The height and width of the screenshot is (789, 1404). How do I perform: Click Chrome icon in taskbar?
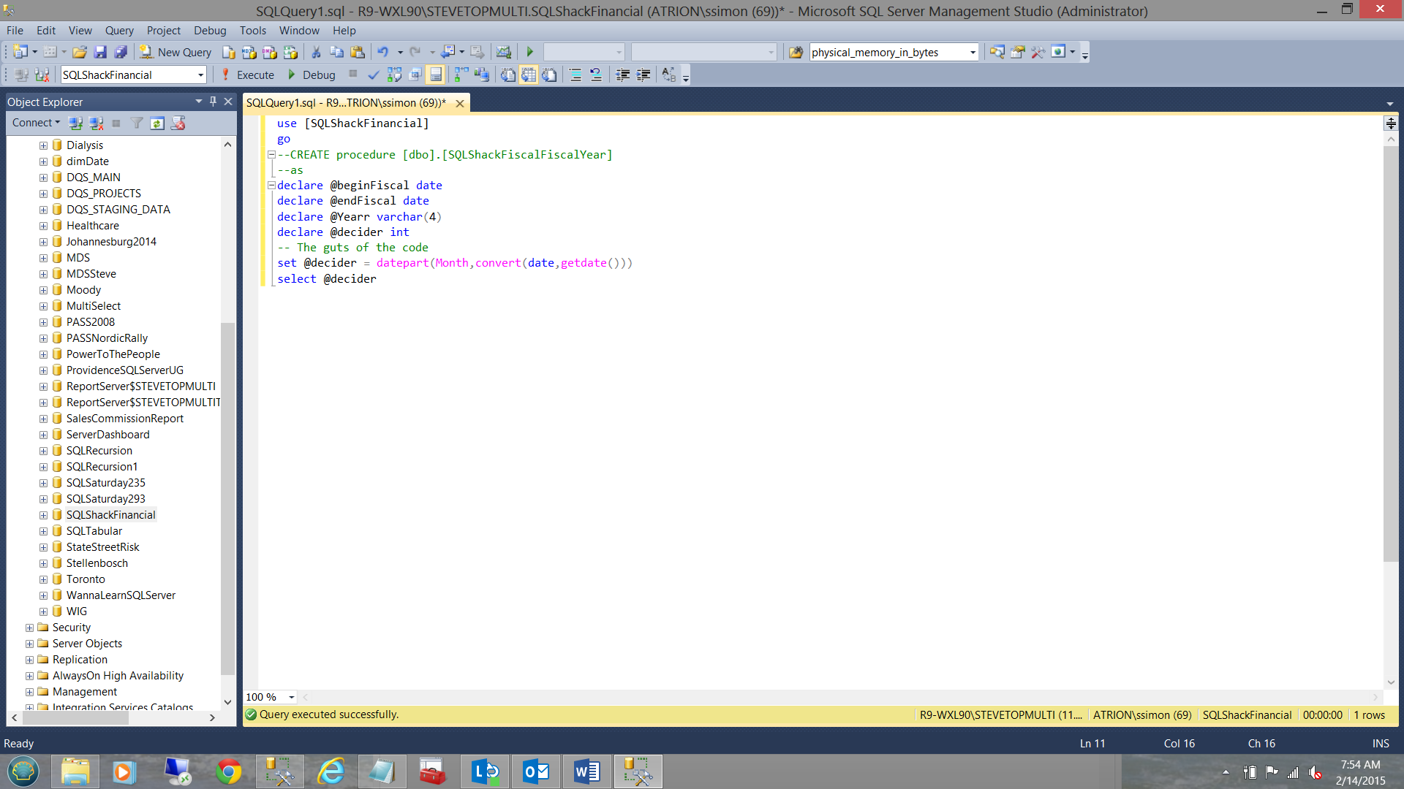click(228, 771)
